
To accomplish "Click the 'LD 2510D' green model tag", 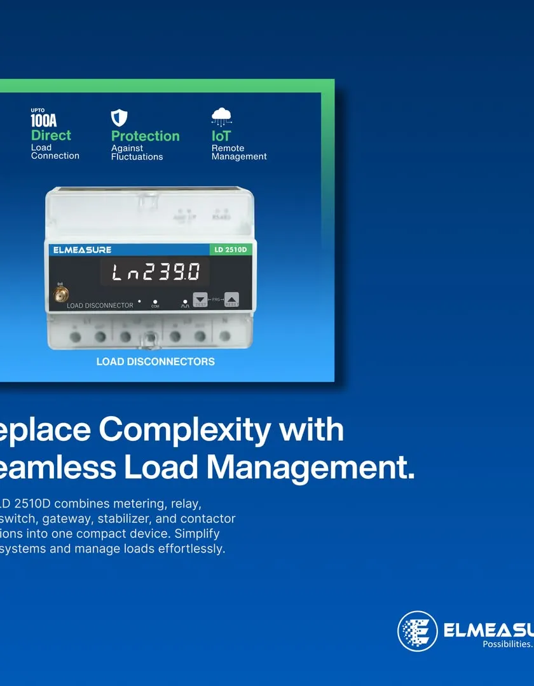I will [231, 250].
